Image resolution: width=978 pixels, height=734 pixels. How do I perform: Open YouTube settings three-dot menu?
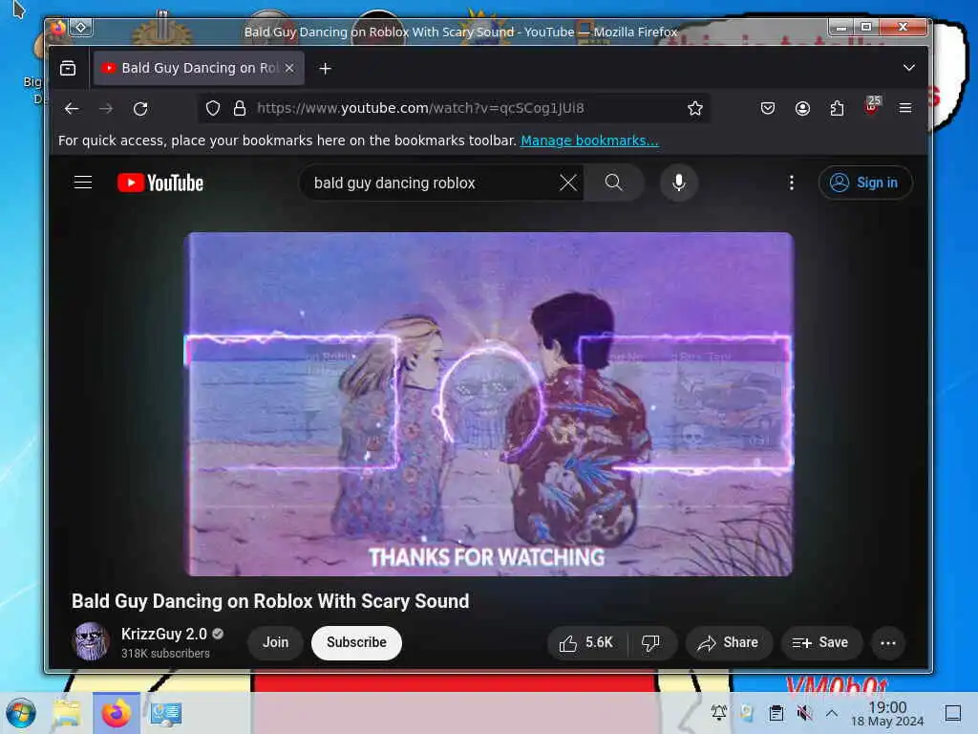(x=792, y=183)
